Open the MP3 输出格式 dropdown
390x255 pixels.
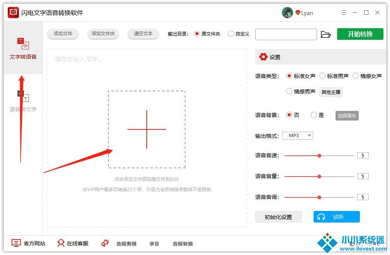(x=297, y=136)
